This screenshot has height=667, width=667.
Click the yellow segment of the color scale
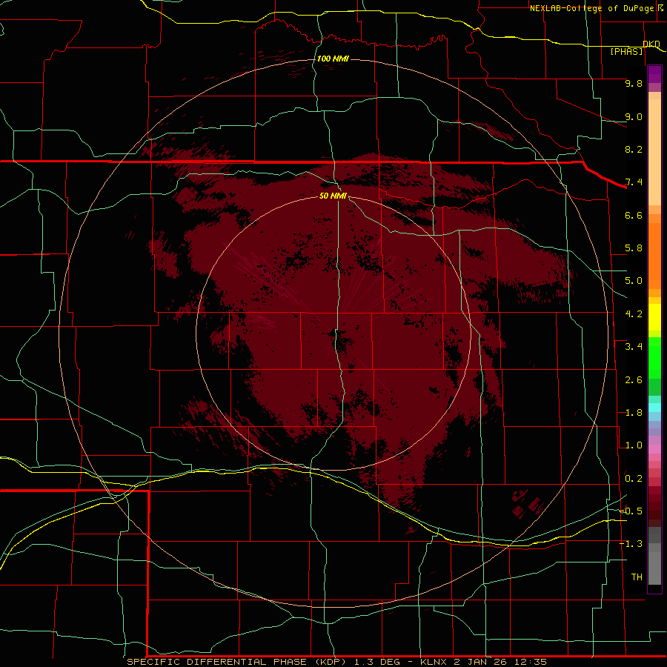pos(654,317)
